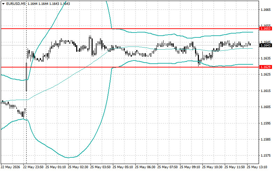The width and height of the screenshot is (273, 171).
Task: Click the 22 May 2026 date label
Action: point(10,167)
